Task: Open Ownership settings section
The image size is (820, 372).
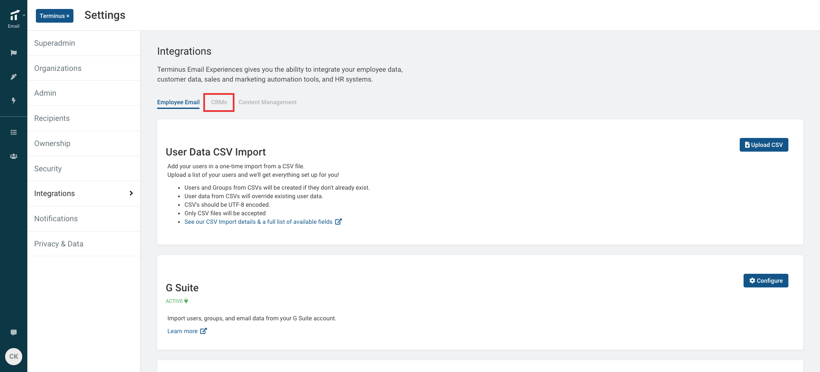Action: point(84,144)
